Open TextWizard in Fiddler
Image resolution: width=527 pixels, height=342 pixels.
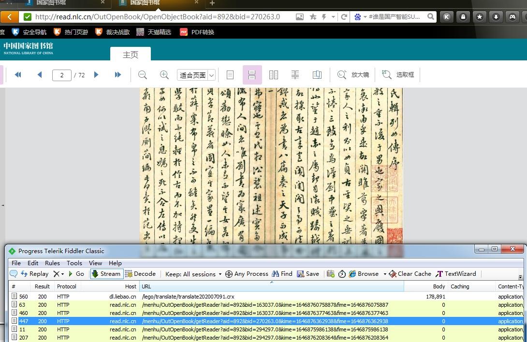tap(456, 274)
